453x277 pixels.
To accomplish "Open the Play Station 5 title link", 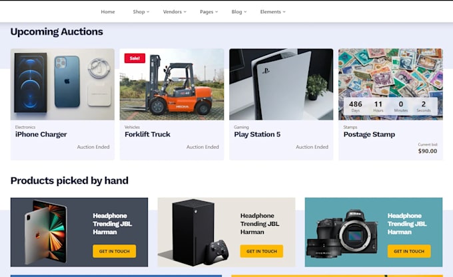I will pos(257,134).
